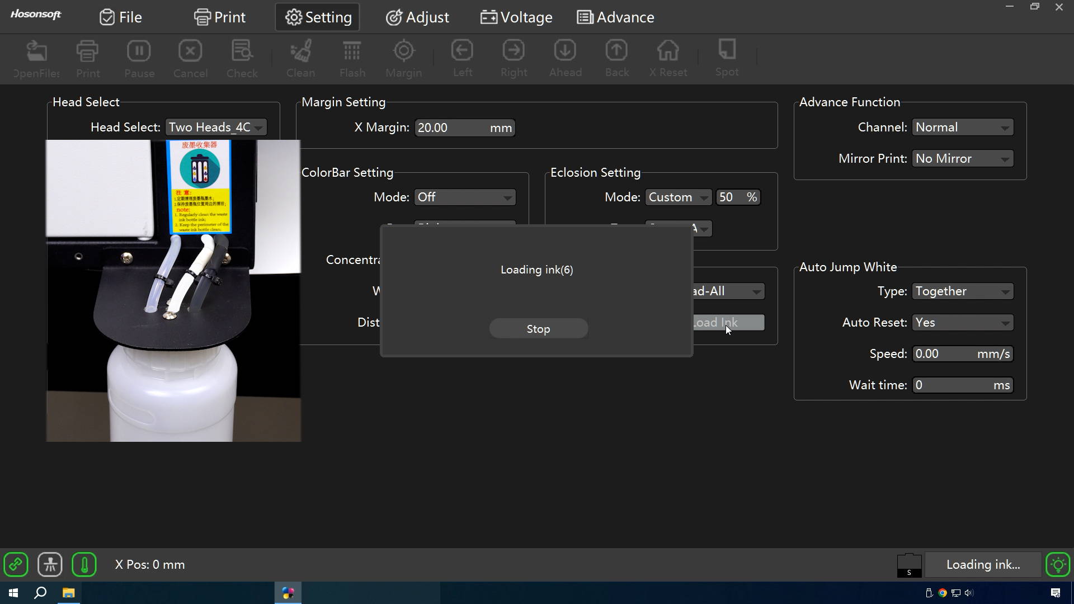Click the Chrome system tray icon
This screenshot has height=604, width=1074.
pos(943,593)
